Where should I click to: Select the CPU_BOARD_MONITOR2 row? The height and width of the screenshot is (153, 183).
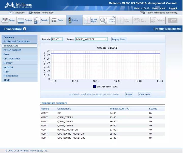(102, 138)
